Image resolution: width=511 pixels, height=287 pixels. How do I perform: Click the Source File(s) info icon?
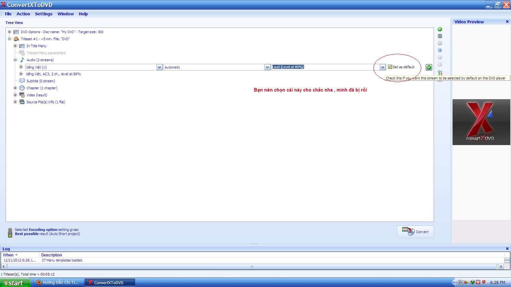click(22, 102)
